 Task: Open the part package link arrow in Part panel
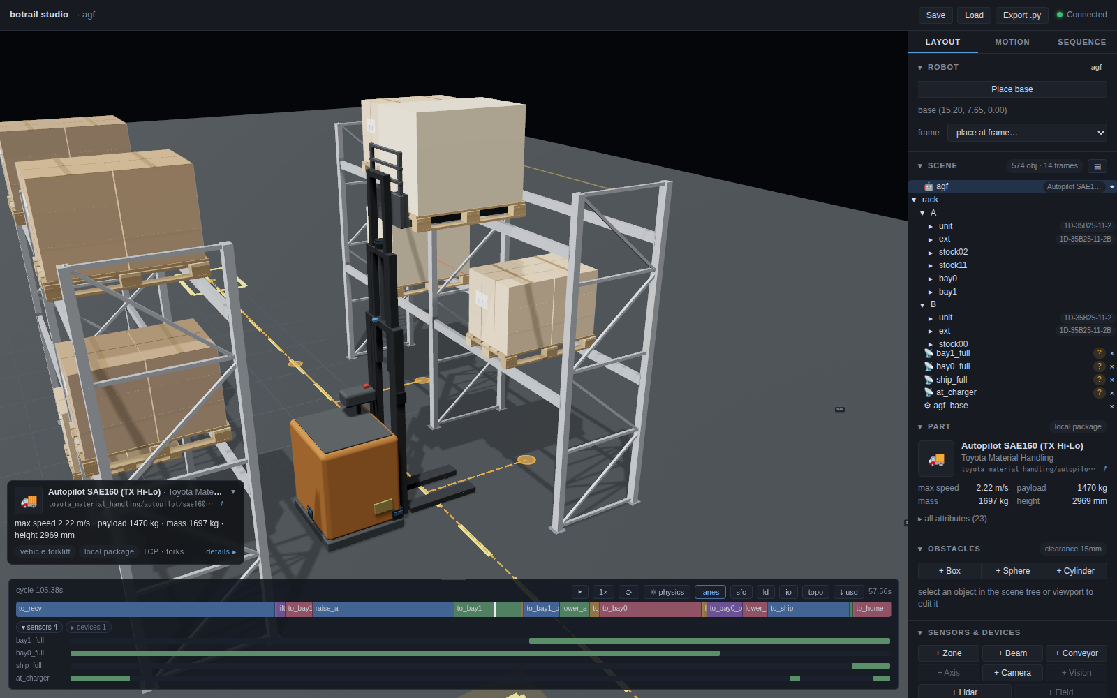pos(1104,469)
